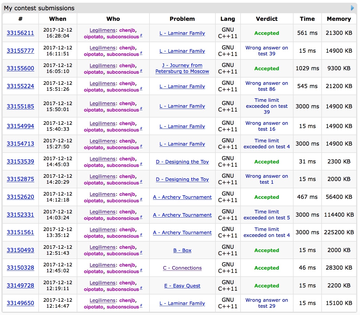This screenshot has height=315, width=360.
Task: Open submission 33149728
Action: point(20,286)
